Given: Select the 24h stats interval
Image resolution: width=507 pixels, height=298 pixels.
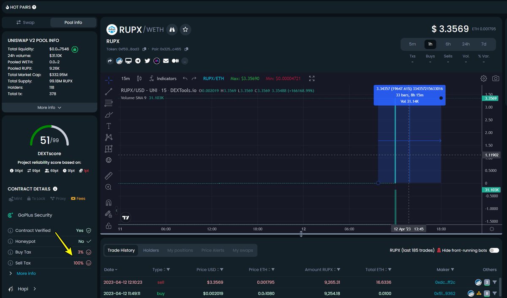Looking at the screenshot, I should click(x=466, y=44).
